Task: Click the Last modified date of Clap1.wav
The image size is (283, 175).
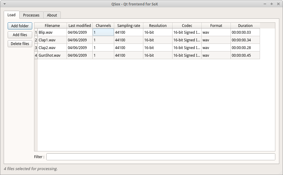Action: coord(79,40)
